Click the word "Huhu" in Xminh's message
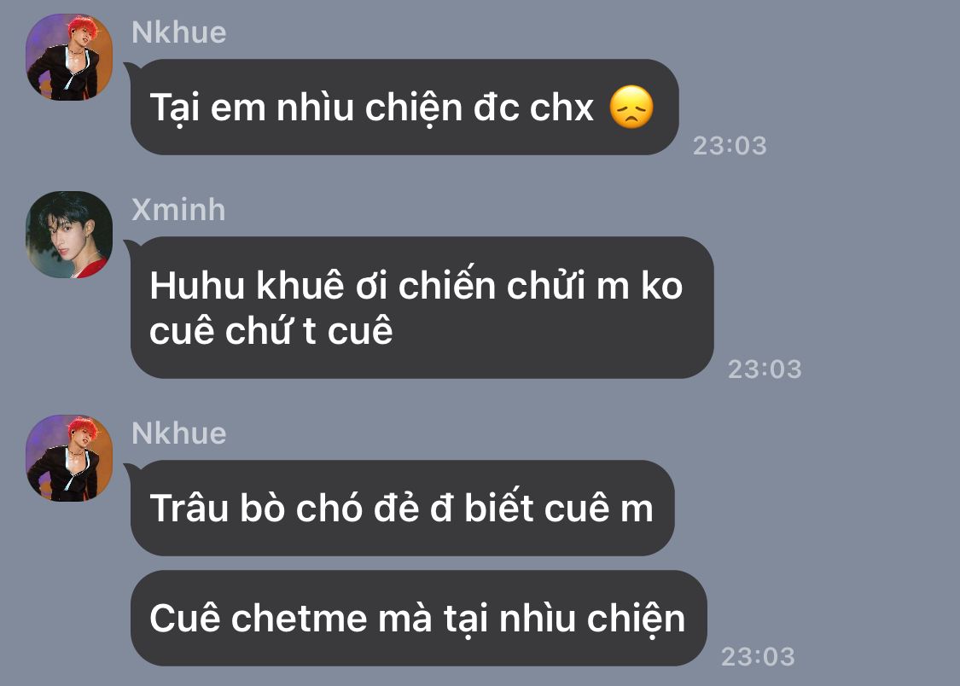This screenshot has width=960, height=686. point(197,285)
